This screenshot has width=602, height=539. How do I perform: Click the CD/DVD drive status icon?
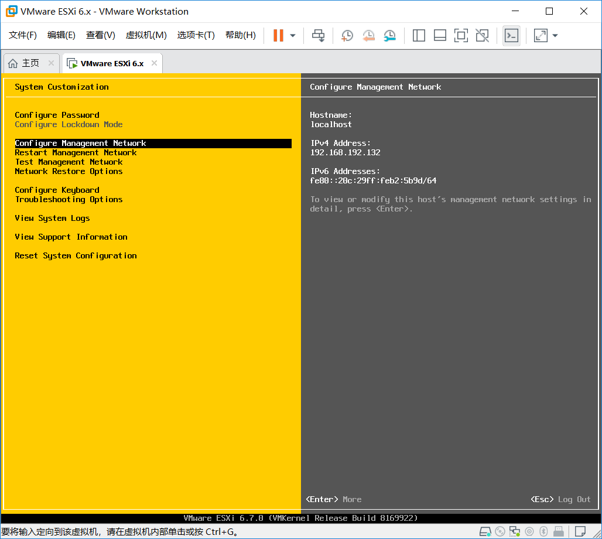point(500,532)
